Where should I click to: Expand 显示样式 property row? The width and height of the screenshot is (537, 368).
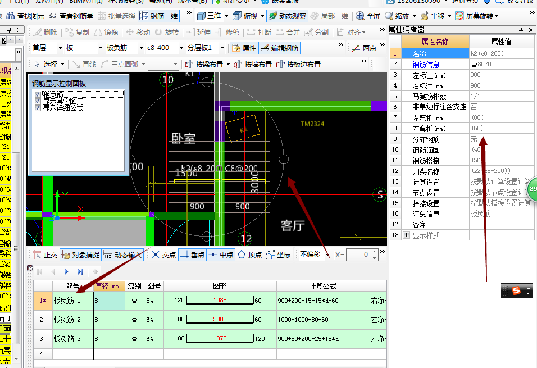click(406, 235)
